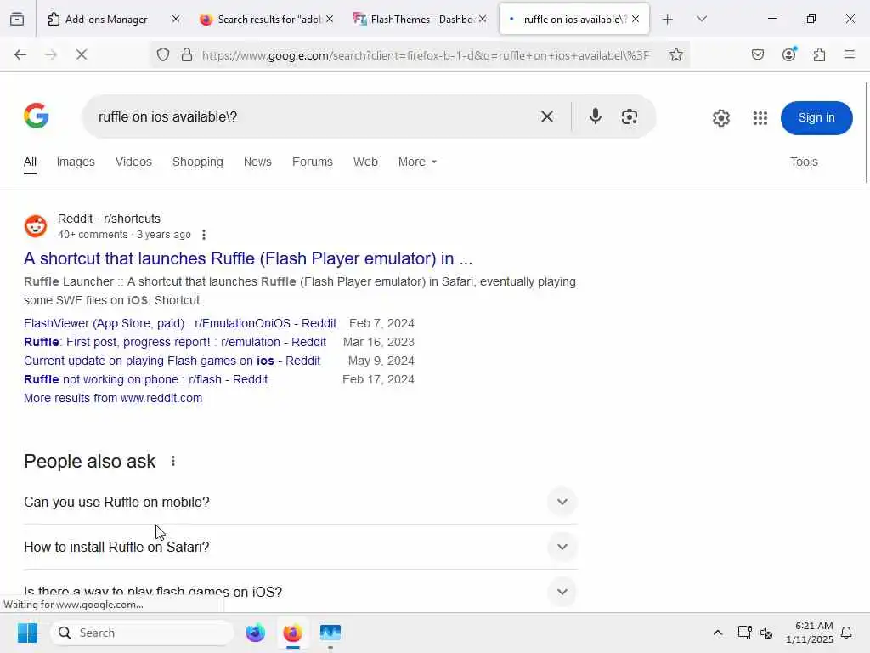Screen dimensions: 870x653
Task: Click the Google logo
Action: [37, 116]
